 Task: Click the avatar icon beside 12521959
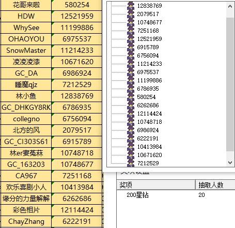(x=131, y=39)
